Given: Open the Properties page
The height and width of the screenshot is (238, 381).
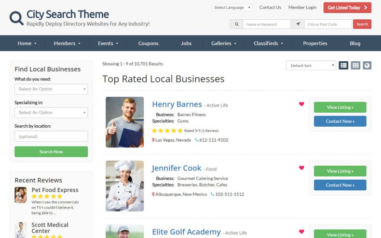Looking at the screenshot, I should (x=315, y=43).
